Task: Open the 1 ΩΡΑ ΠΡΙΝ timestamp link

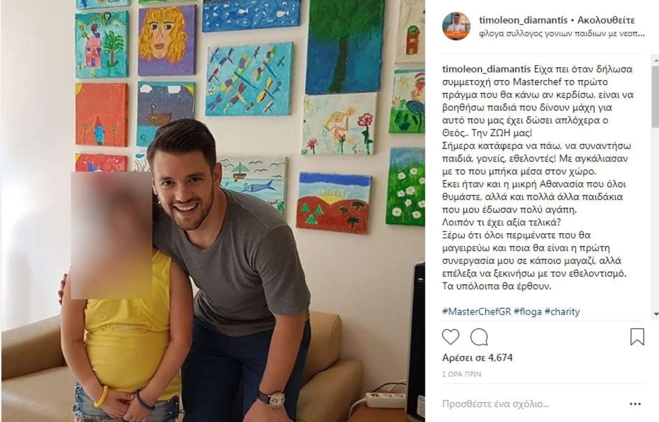Action: pos(462,374)
